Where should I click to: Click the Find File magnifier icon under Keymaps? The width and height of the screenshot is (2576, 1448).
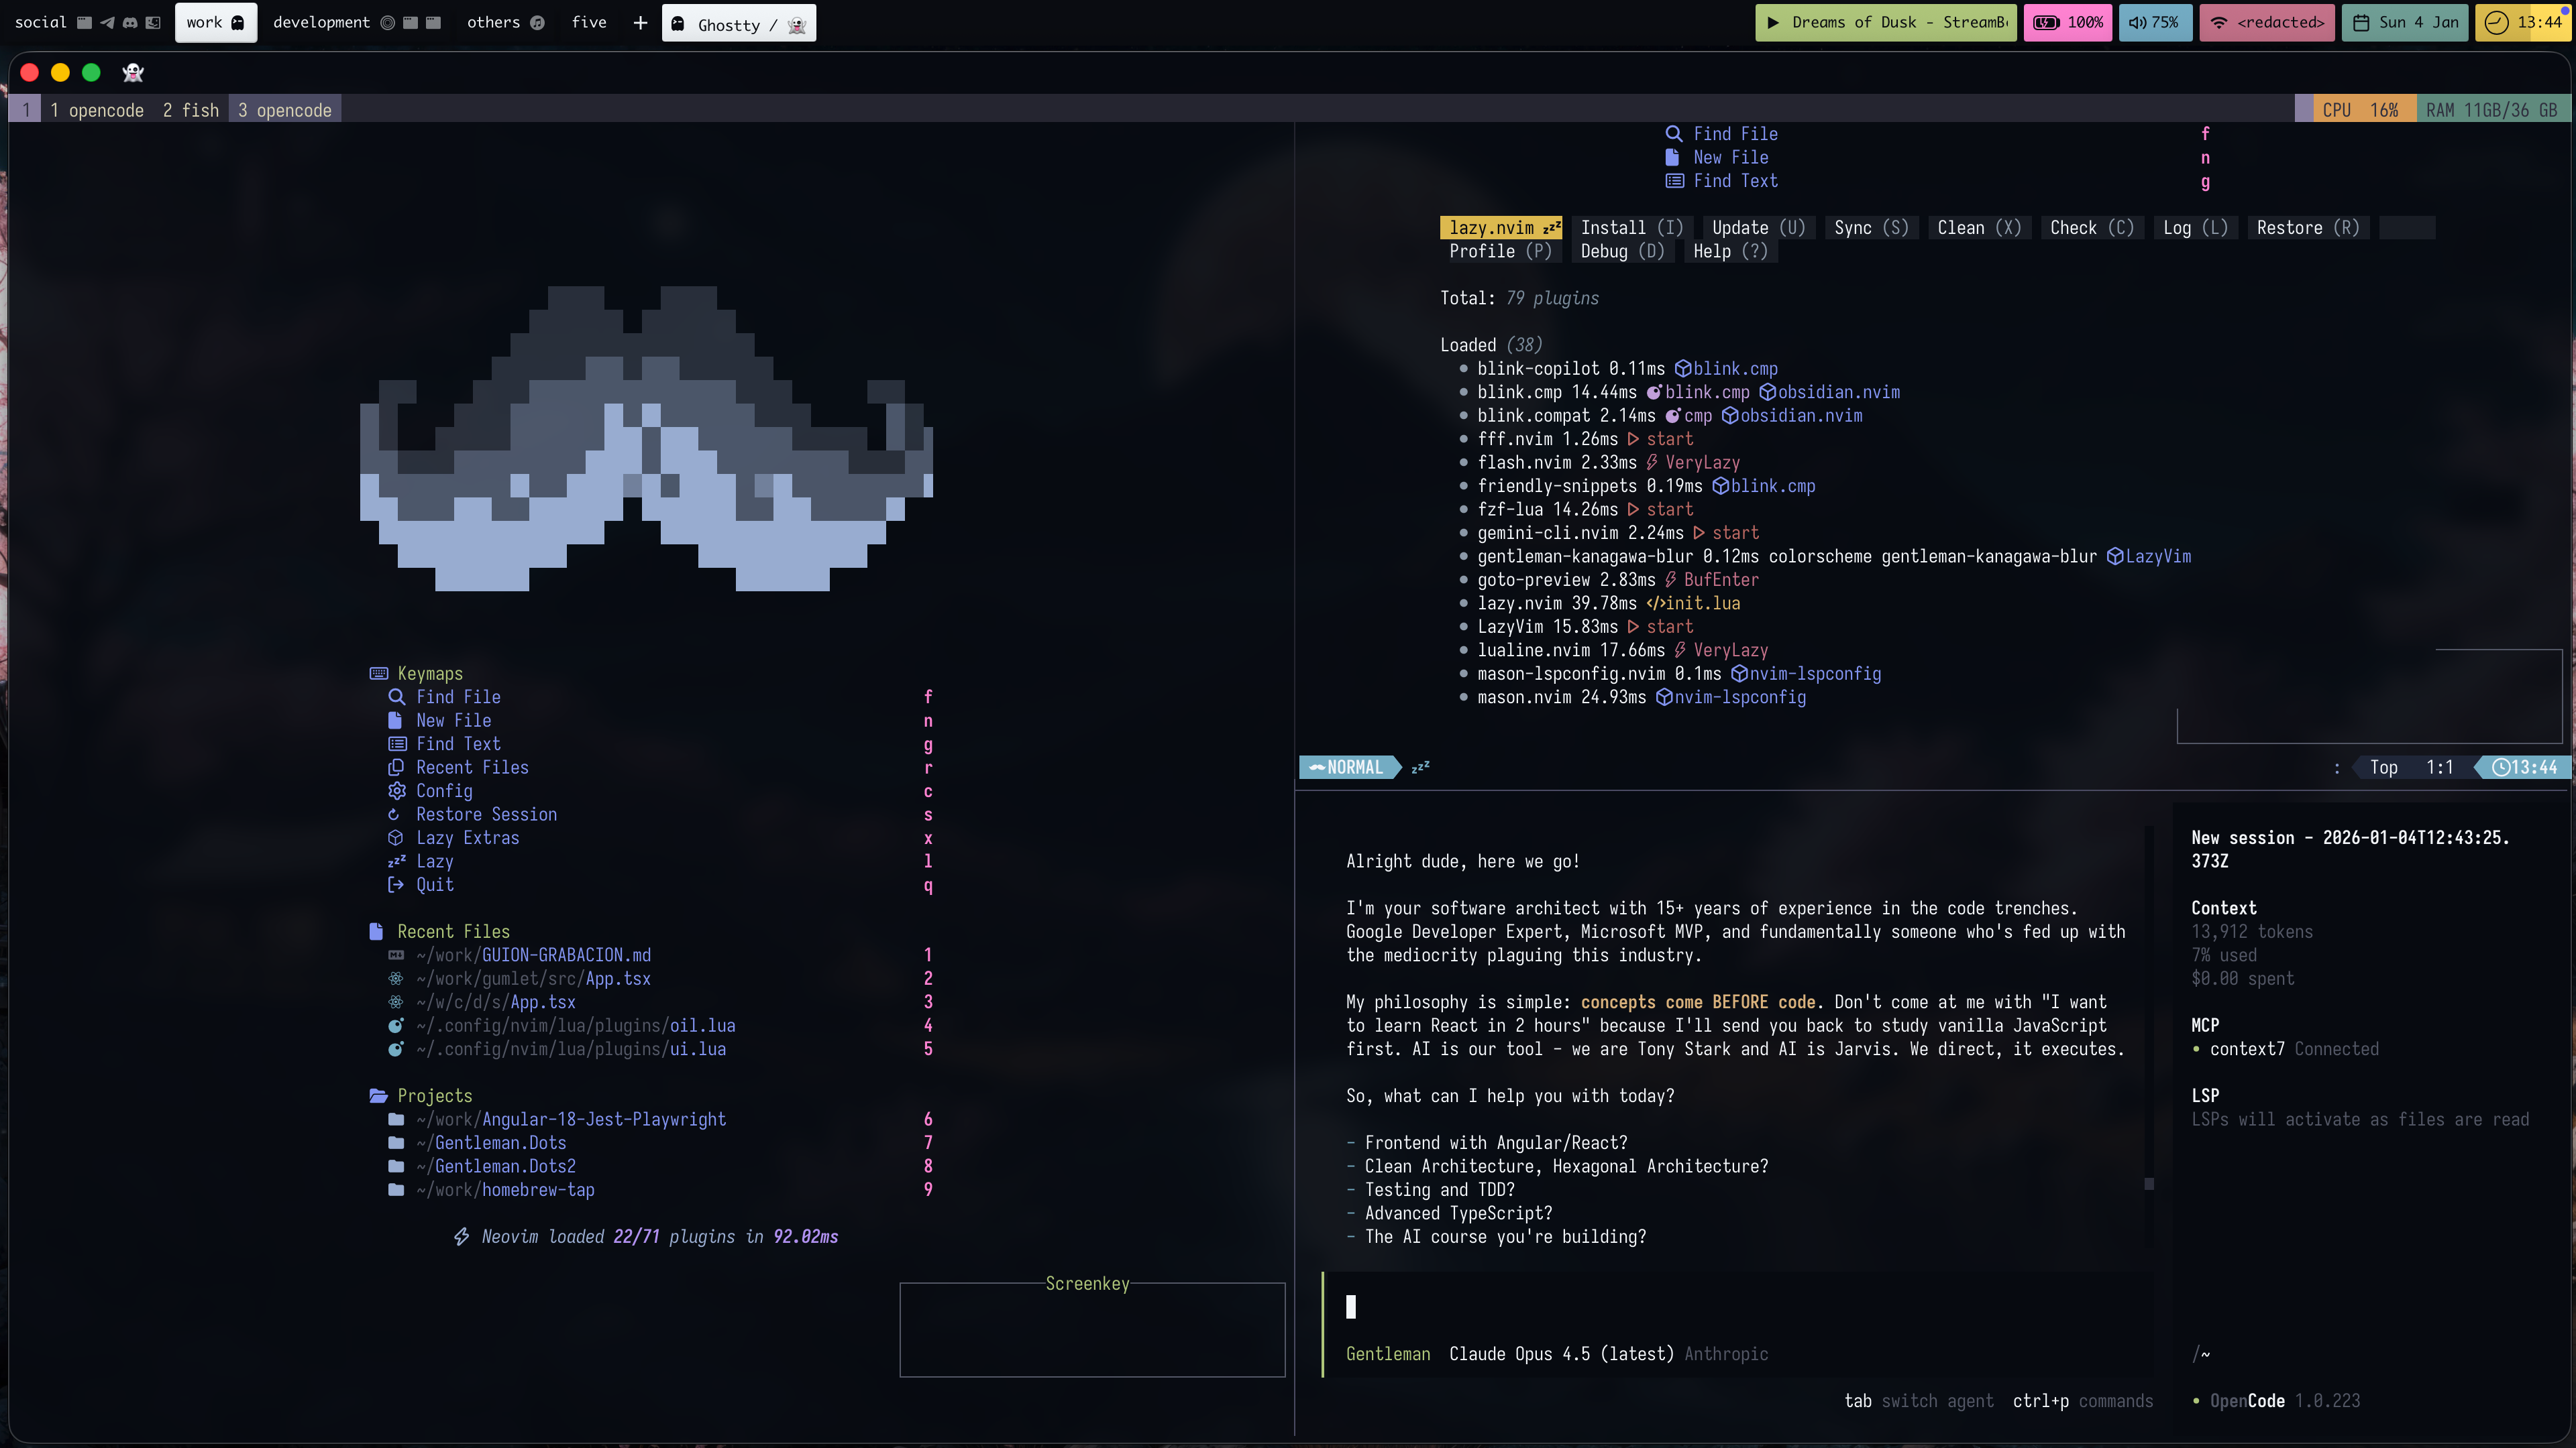(396, 697)
